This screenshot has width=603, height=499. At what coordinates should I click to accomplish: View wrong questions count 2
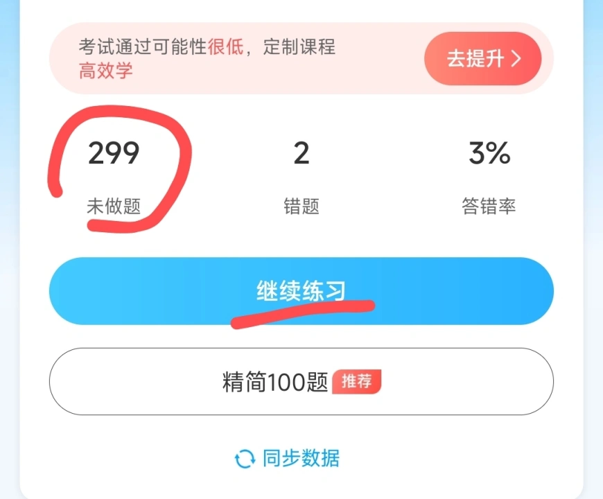click(x=301, y=153)
